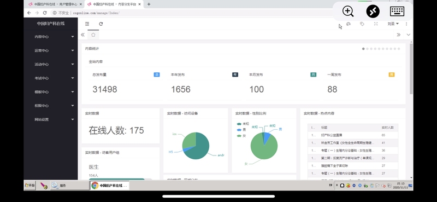The width and height of the screenshot is (437, 202).
Task: Toggle the 女 legend item in gender chart
Action: (x=241, y=136)
